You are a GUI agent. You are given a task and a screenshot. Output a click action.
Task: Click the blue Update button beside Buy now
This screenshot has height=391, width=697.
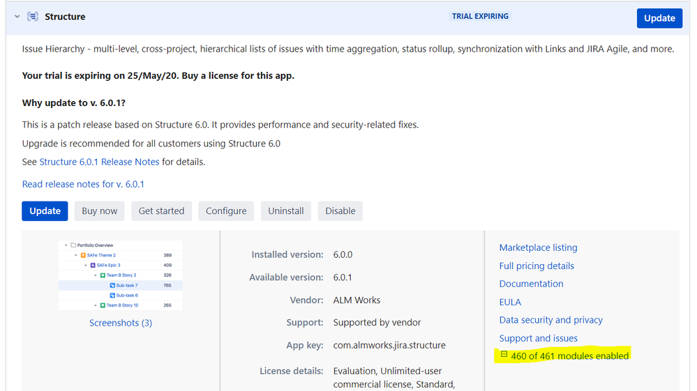(x=45, y=210)
